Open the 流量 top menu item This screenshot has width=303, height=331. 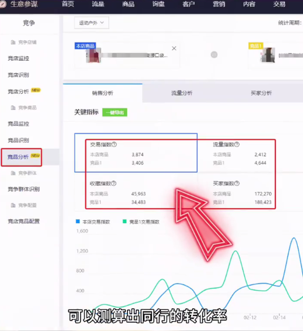click(x=98, y=4)
